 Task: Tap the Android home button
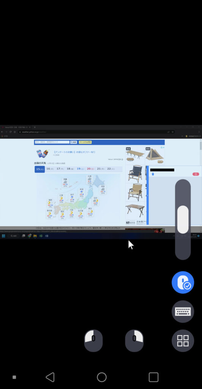pos(102,377)
